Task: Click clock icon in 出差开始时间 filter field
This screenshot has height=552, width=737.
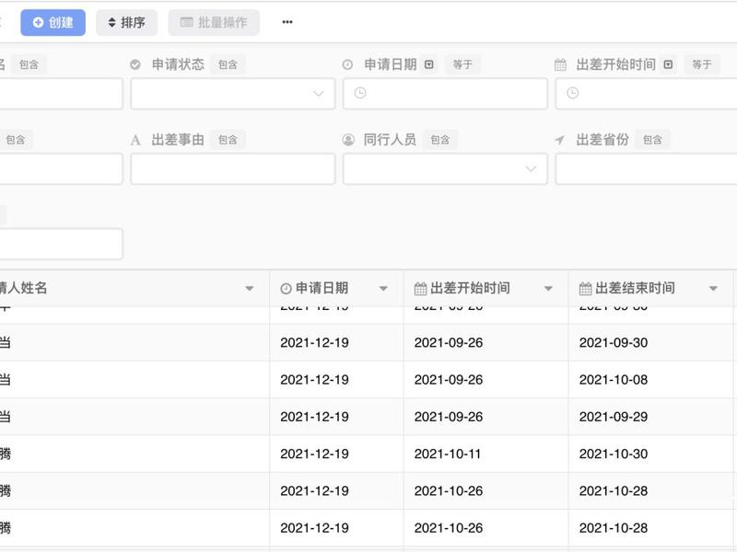Action: tap(572, 93)
